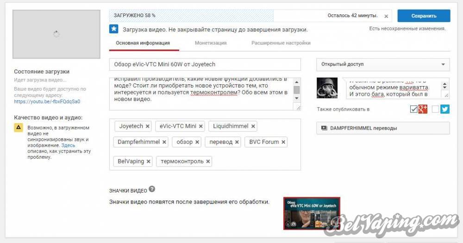Follow the Здесь sync help link

[68, 145]
